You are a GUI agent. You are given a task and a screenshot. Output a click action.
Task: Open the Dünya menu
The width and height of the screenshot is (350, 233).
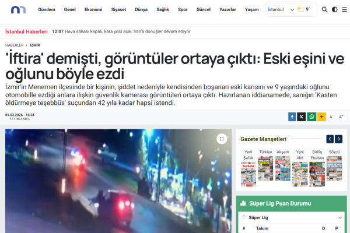click(x=141, y=9)
